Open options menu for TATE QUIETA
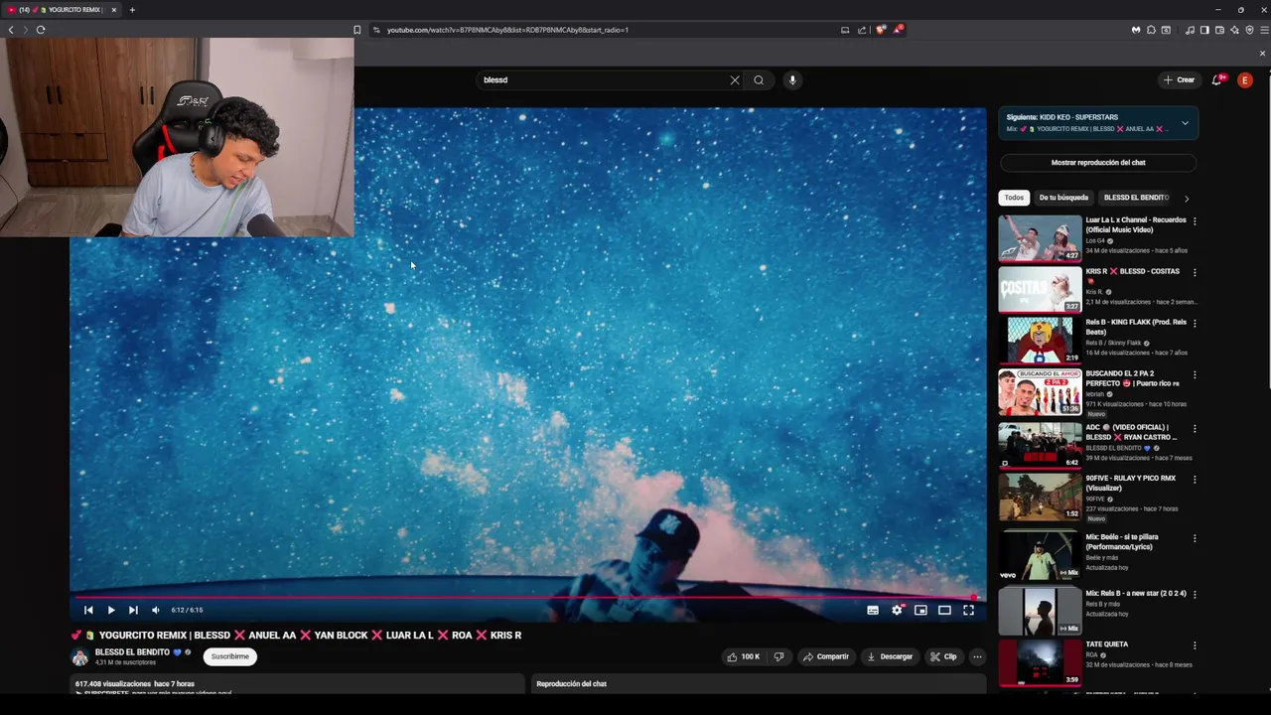Viewport: 1271px width, 715px height. (x=1195, y=645)
